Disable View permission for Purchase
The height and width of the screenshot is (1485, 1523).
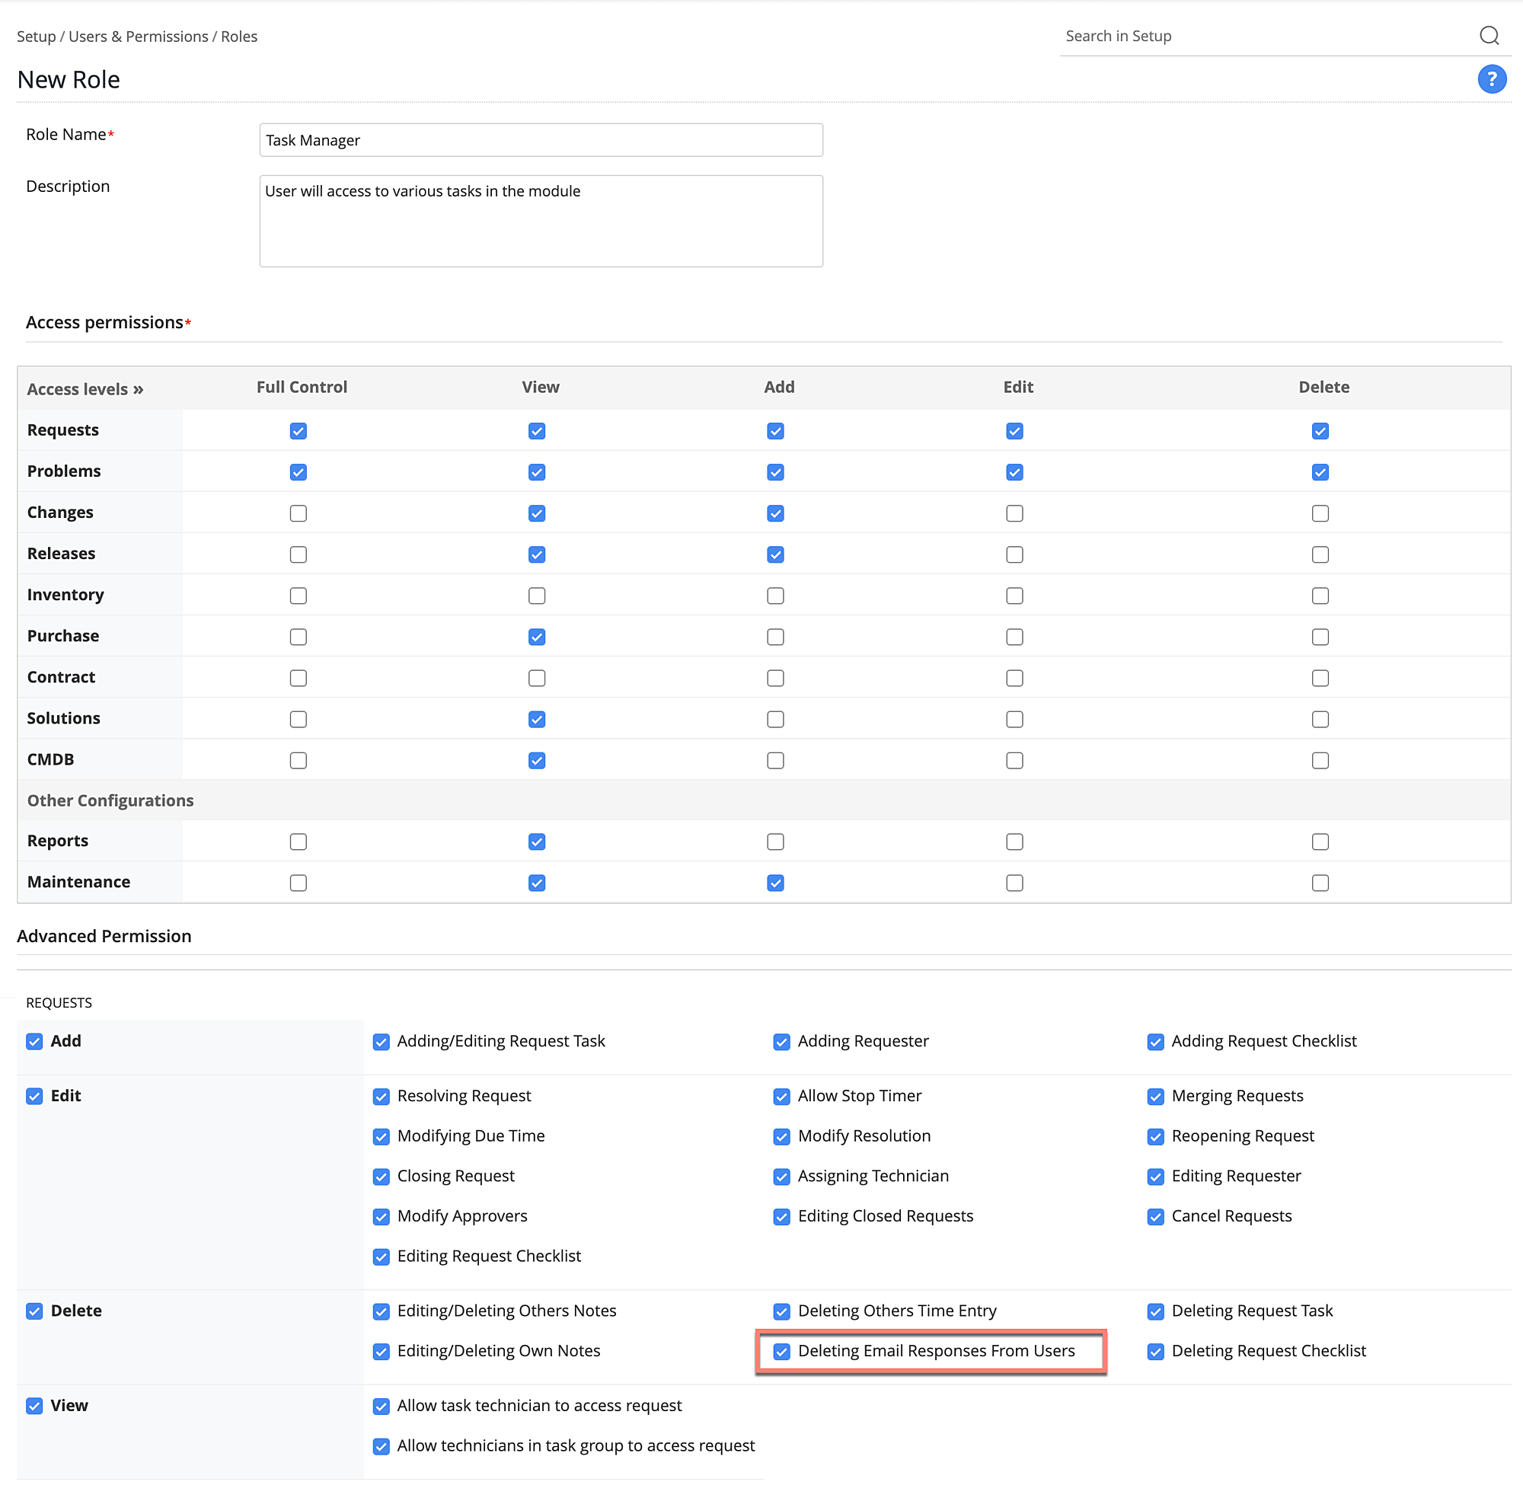[537, 637]
